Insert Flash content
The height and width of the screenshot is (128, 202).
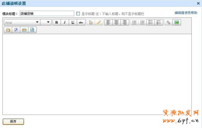(x=16, y=30)
